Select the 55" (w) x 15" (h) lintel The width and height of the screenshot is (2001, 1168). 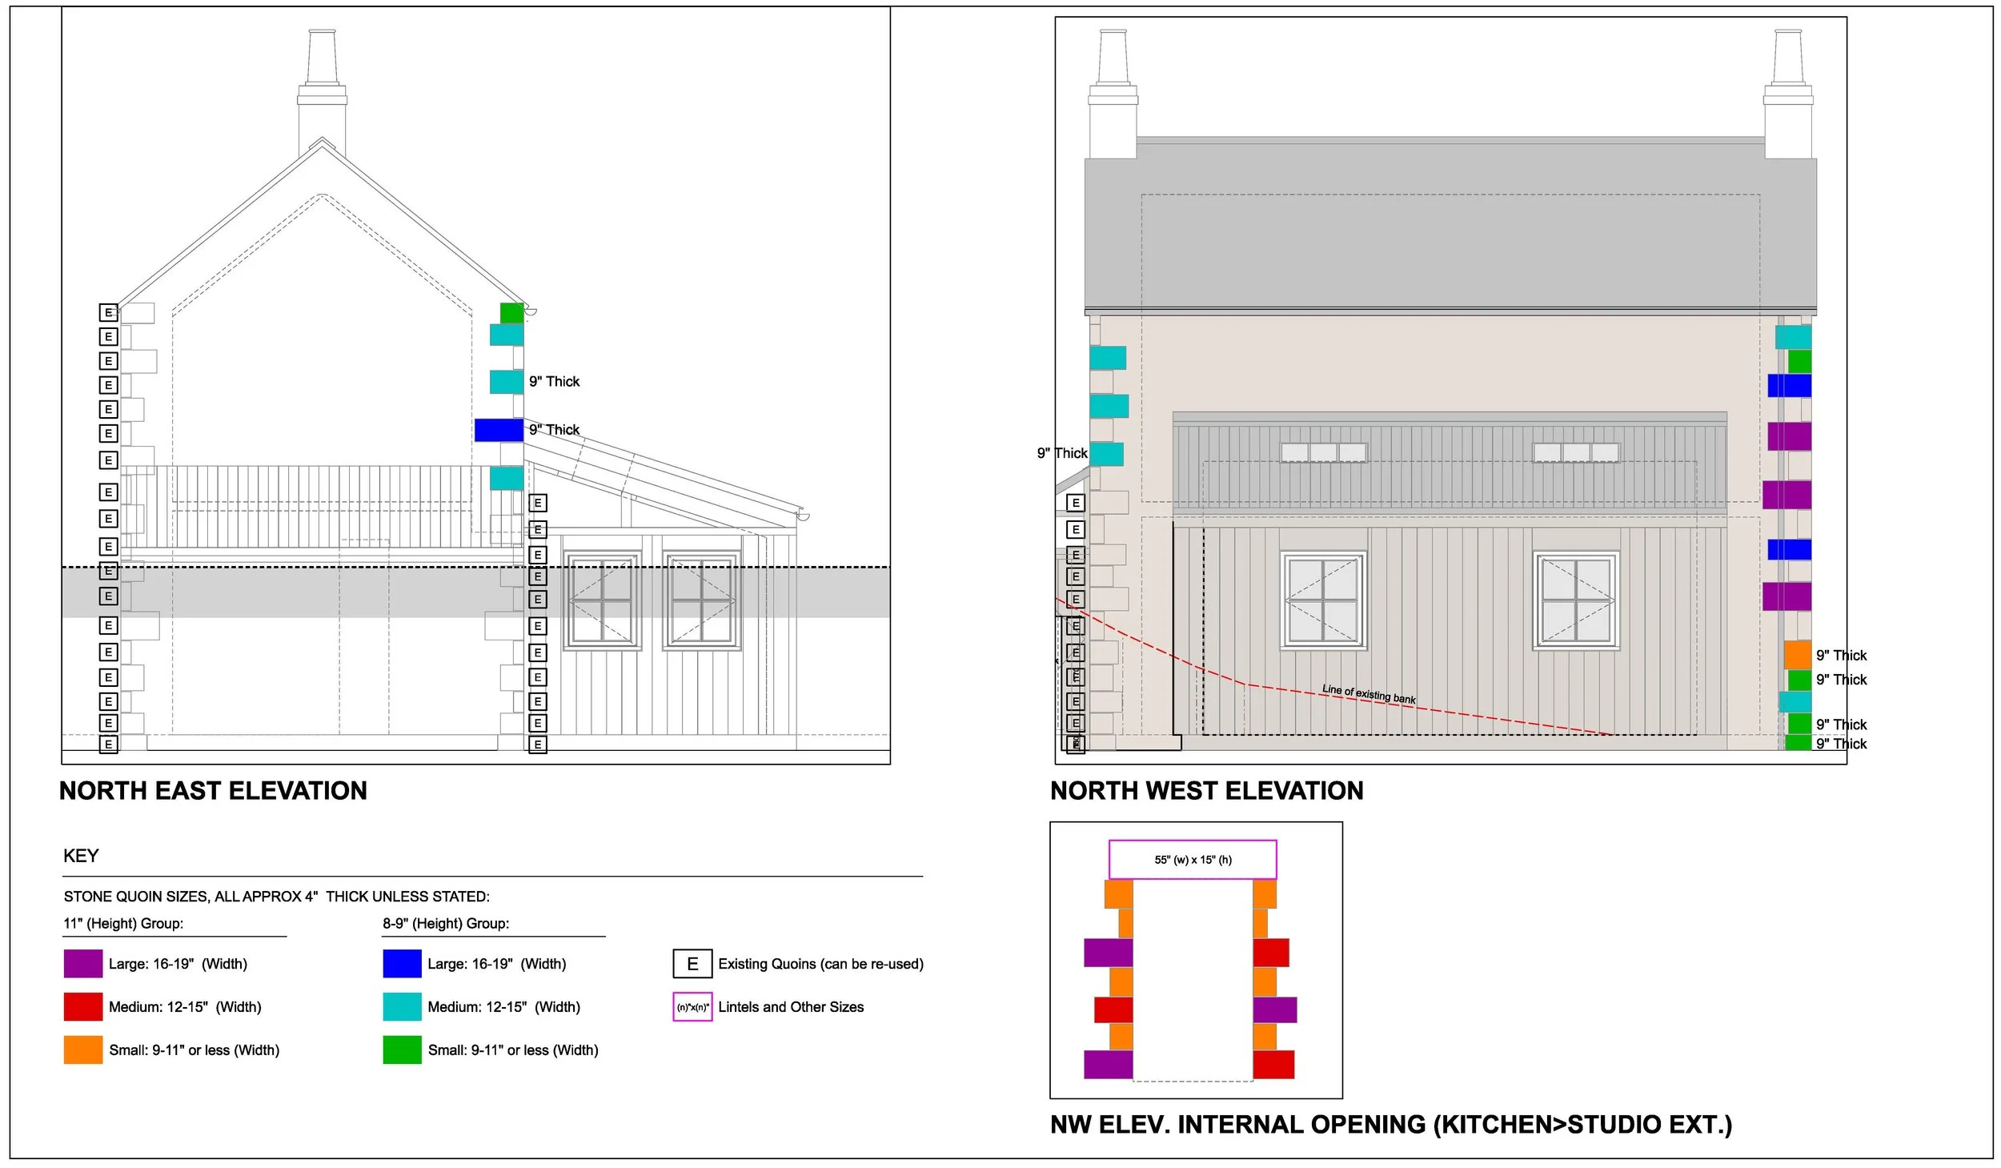(x=1192, y=860)
